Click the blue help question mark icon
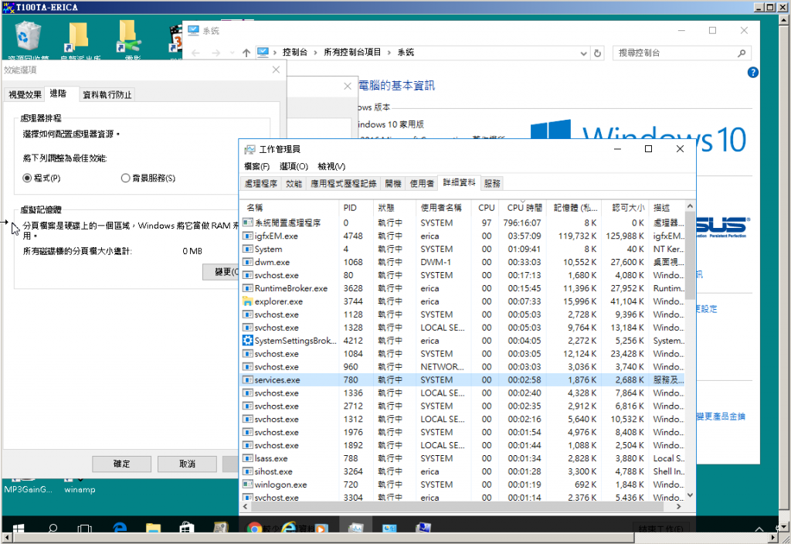The height and width of the screenshot is (544, 791). pos(752,72)
